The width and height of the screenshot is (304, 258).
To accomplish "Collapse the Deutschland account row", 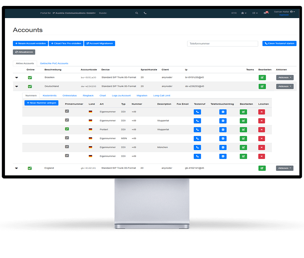I will click(16, 87).
